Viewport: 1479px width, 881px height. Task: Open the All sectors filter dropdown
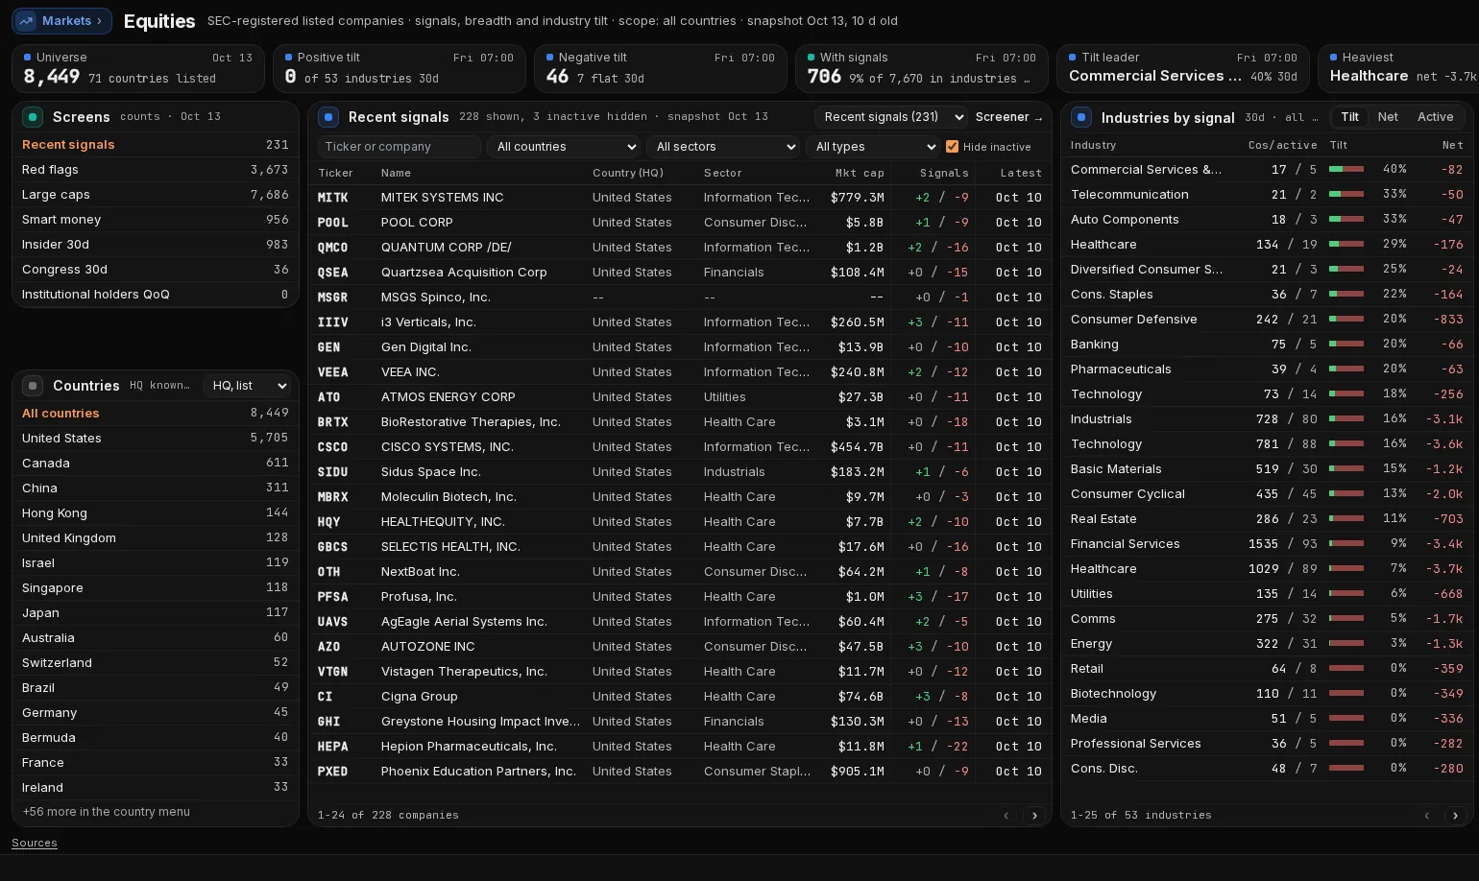(x=723, y=147)
